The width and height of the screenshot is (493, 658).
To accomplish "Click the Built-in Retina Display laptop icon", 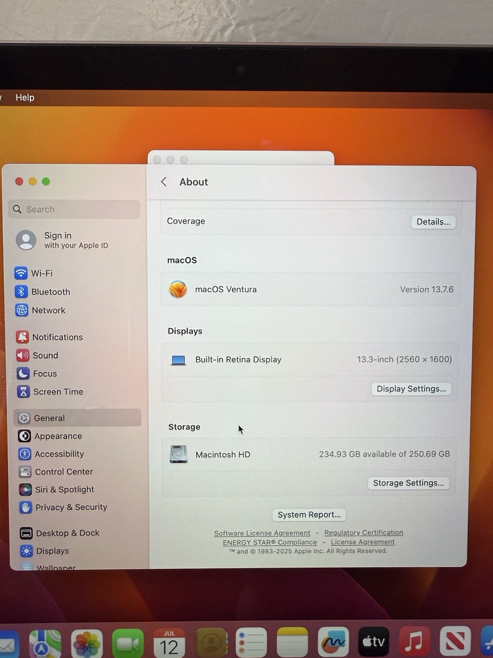I will coord(178,360).
